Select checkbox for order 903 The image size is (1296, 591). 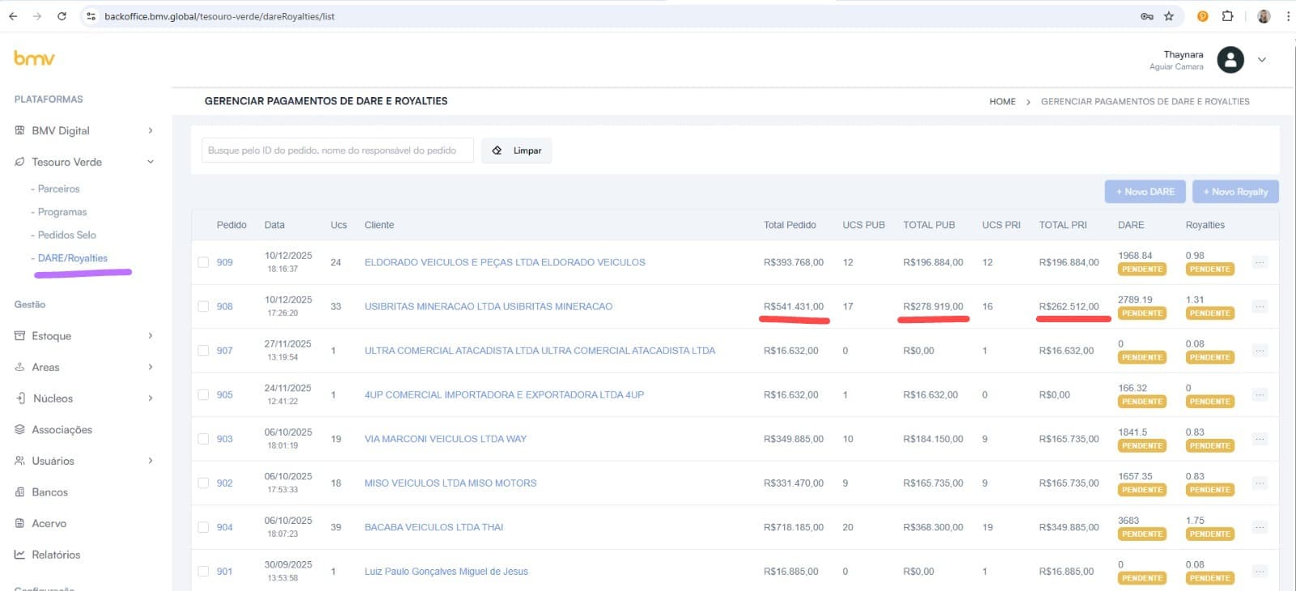[x=203, y=439]
